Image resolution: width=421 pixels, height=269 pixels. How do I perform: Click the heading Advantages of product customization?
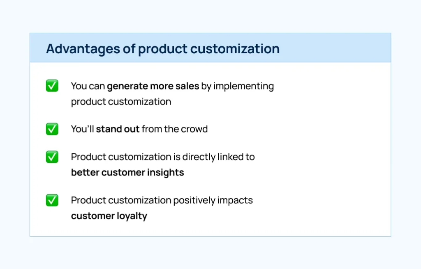coord(163,49)
